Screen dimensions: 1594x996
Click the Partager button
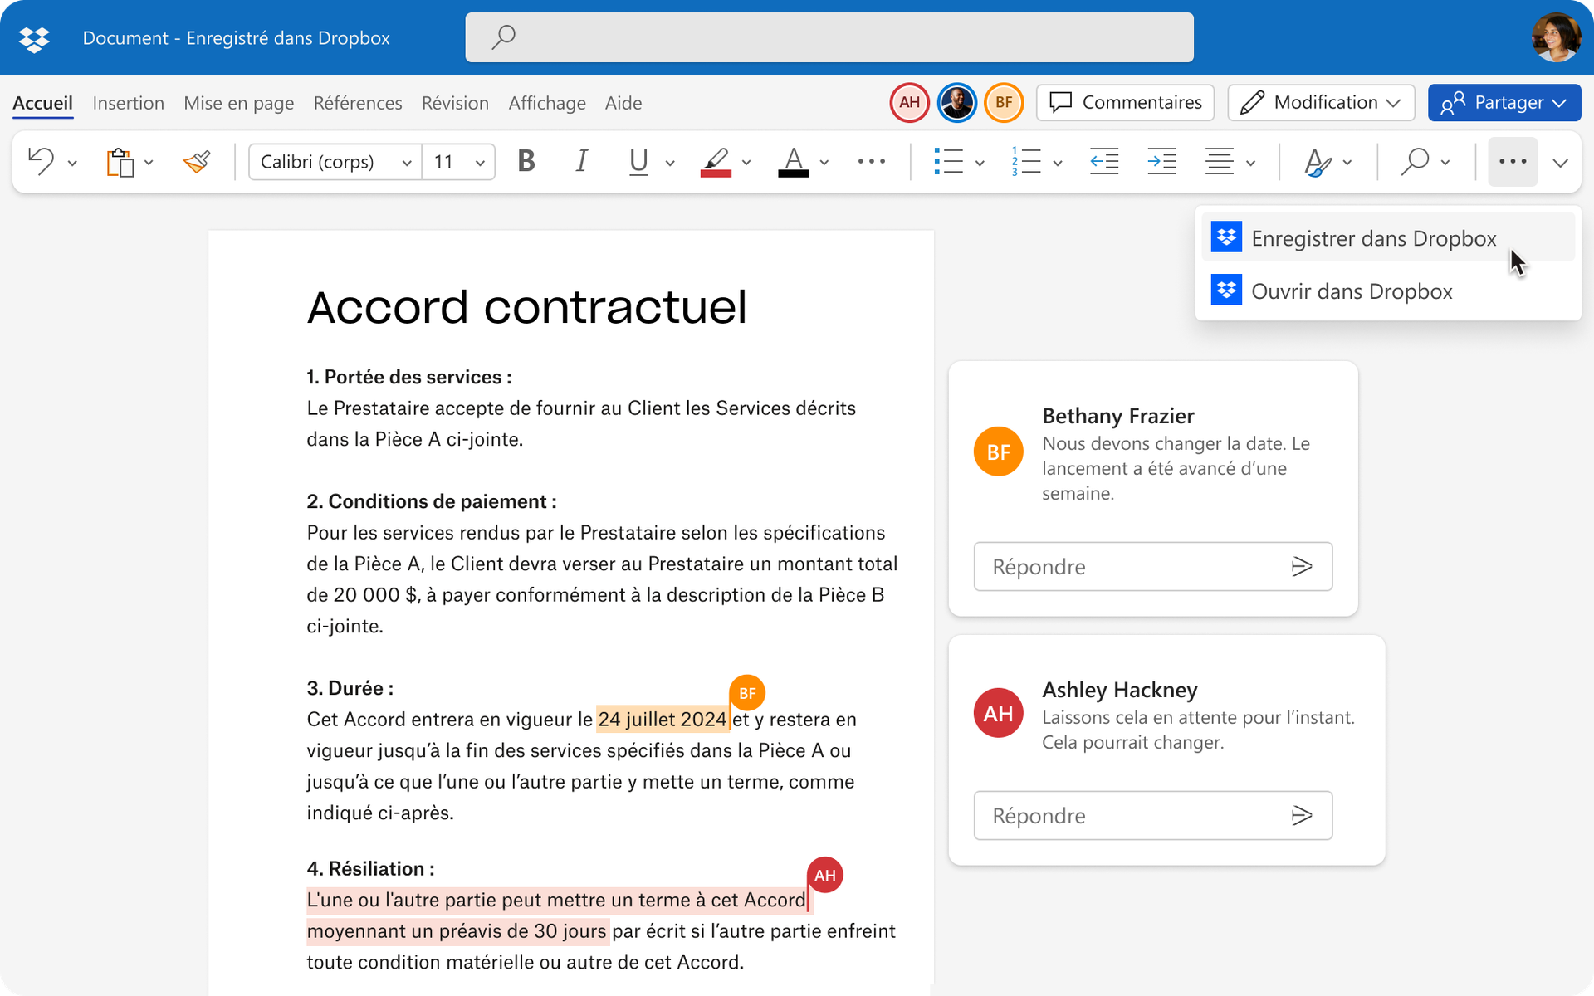point(1504,102)
